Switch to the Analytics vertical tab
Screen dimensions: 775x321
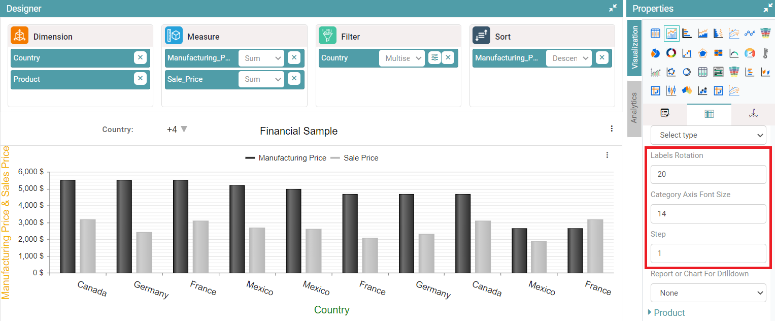coord(634,108)
